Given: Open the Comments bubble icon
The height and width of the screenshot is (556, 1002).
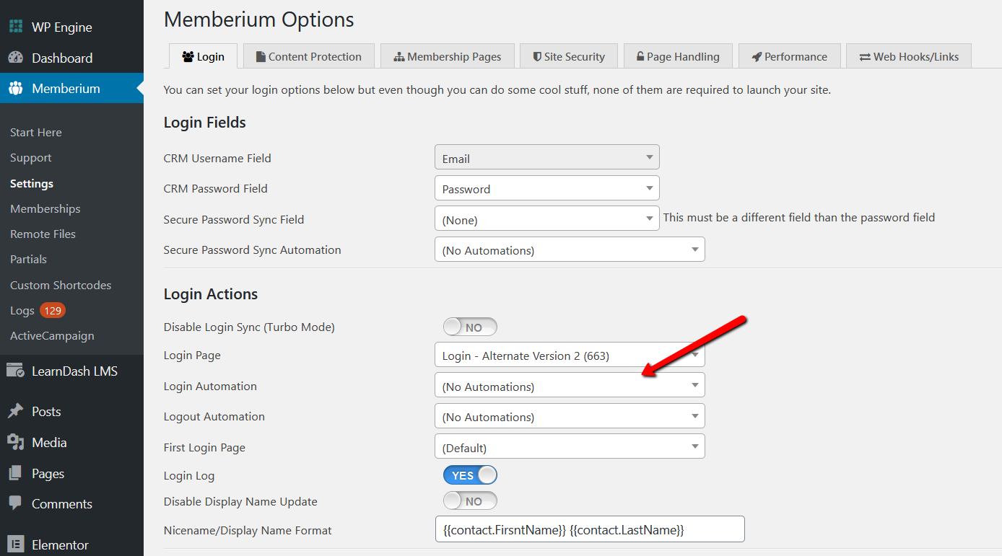Looking at the screenshot, I should (15, 503).
